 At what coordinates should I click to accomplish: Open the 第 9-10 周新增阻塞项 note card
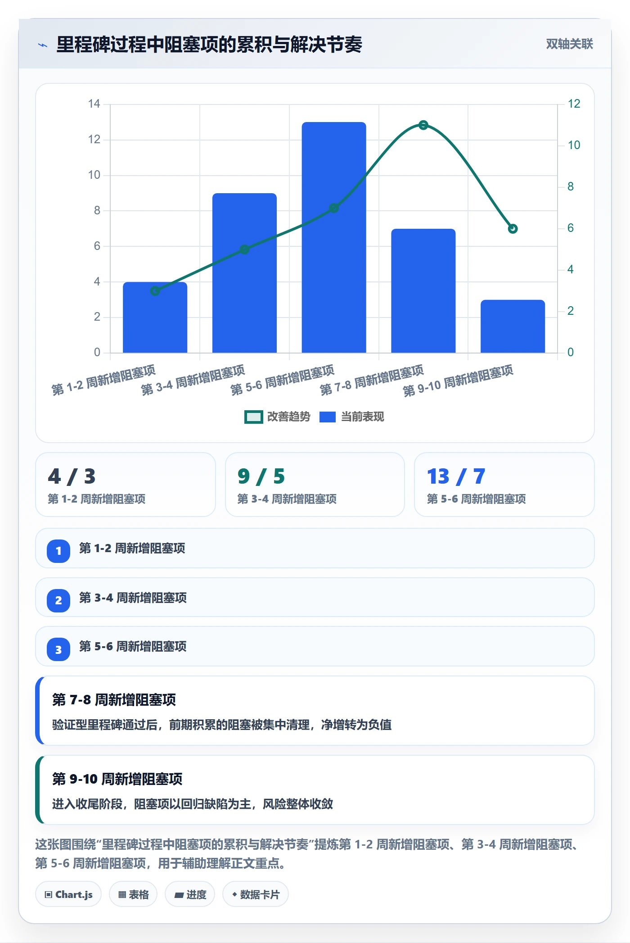coord(315,790)
